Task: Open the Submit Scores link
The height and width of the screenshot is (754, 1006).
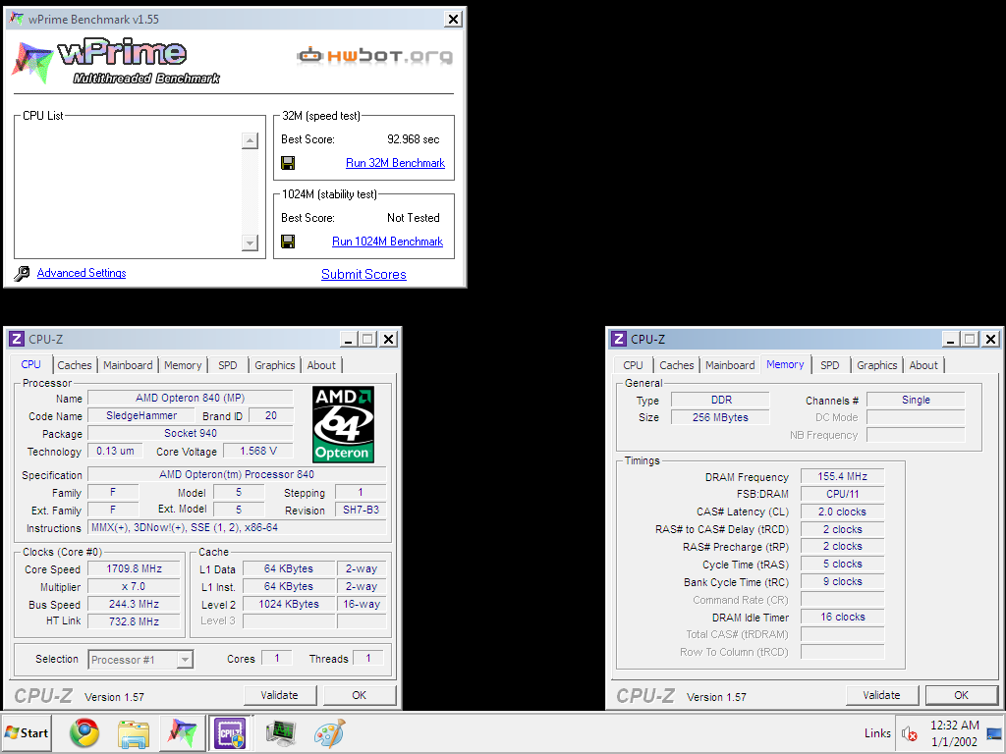Action: click(363, 275)
